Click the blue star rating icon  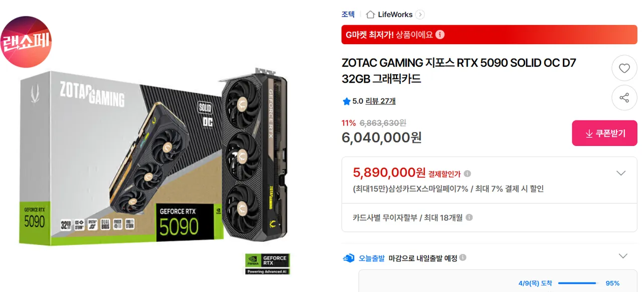[x=346, y=101]
